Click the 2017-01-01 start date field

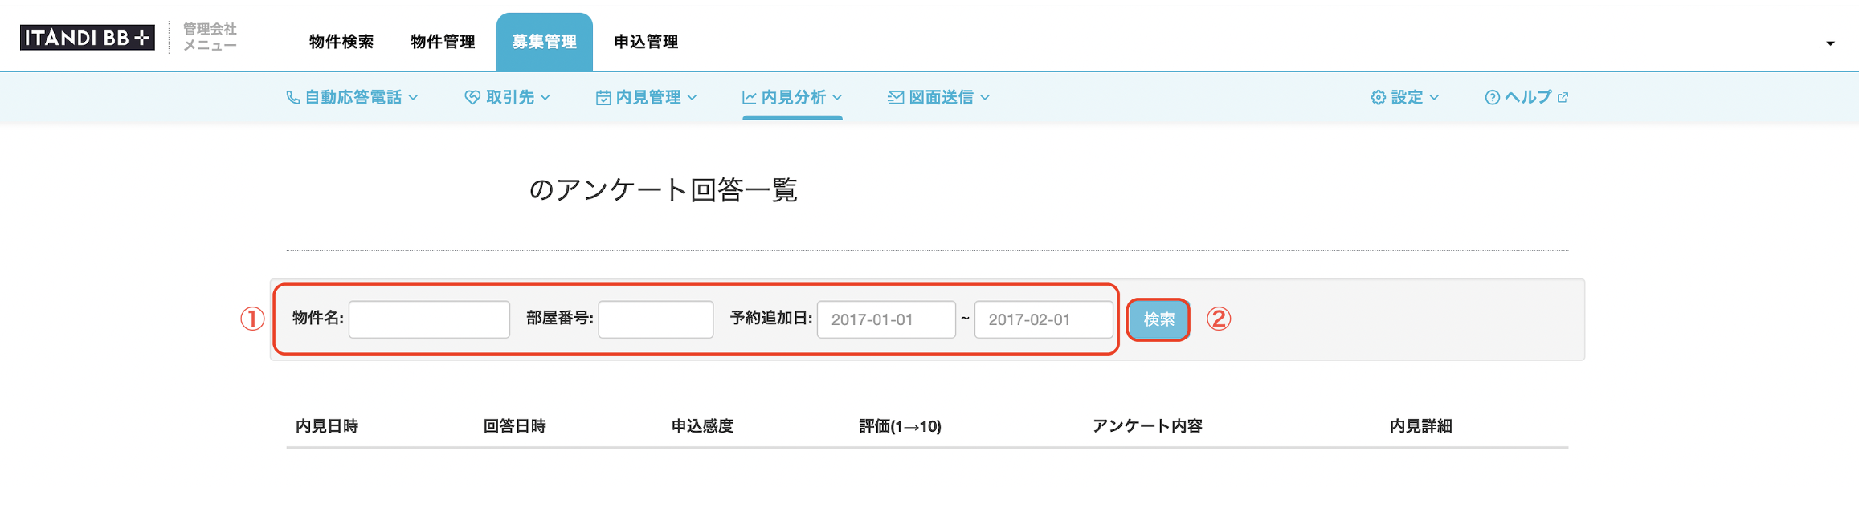[886, 319]
